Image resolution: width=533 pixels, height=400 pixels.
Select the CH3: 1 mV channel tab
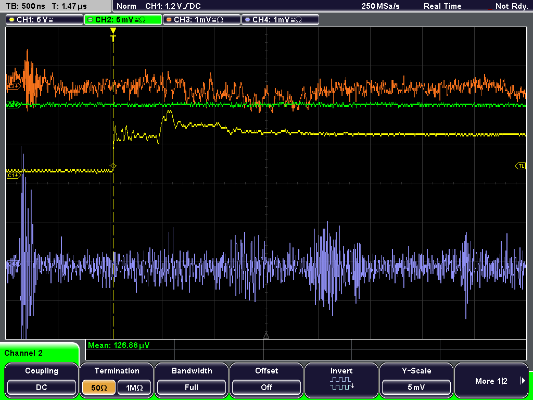point(201,20)
